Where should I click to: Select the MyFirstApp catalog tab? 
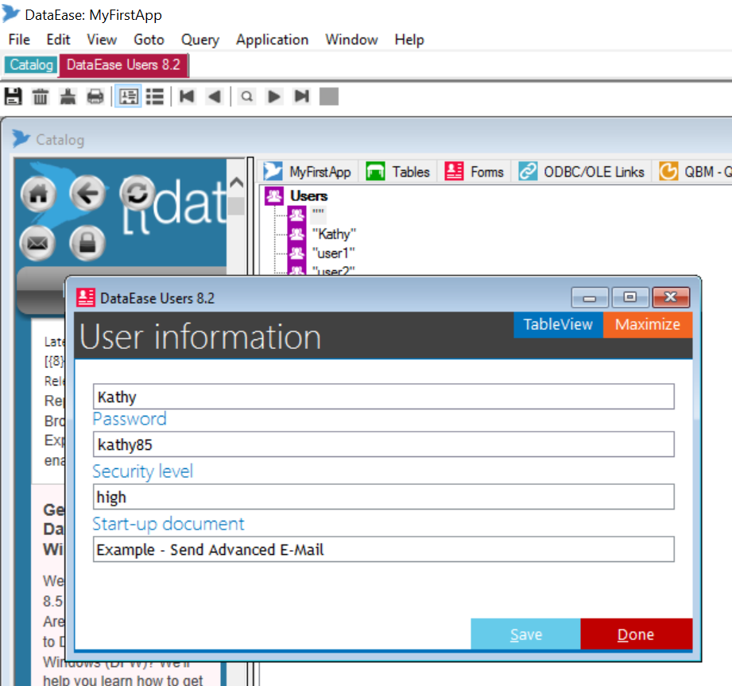tap(308, 172)
